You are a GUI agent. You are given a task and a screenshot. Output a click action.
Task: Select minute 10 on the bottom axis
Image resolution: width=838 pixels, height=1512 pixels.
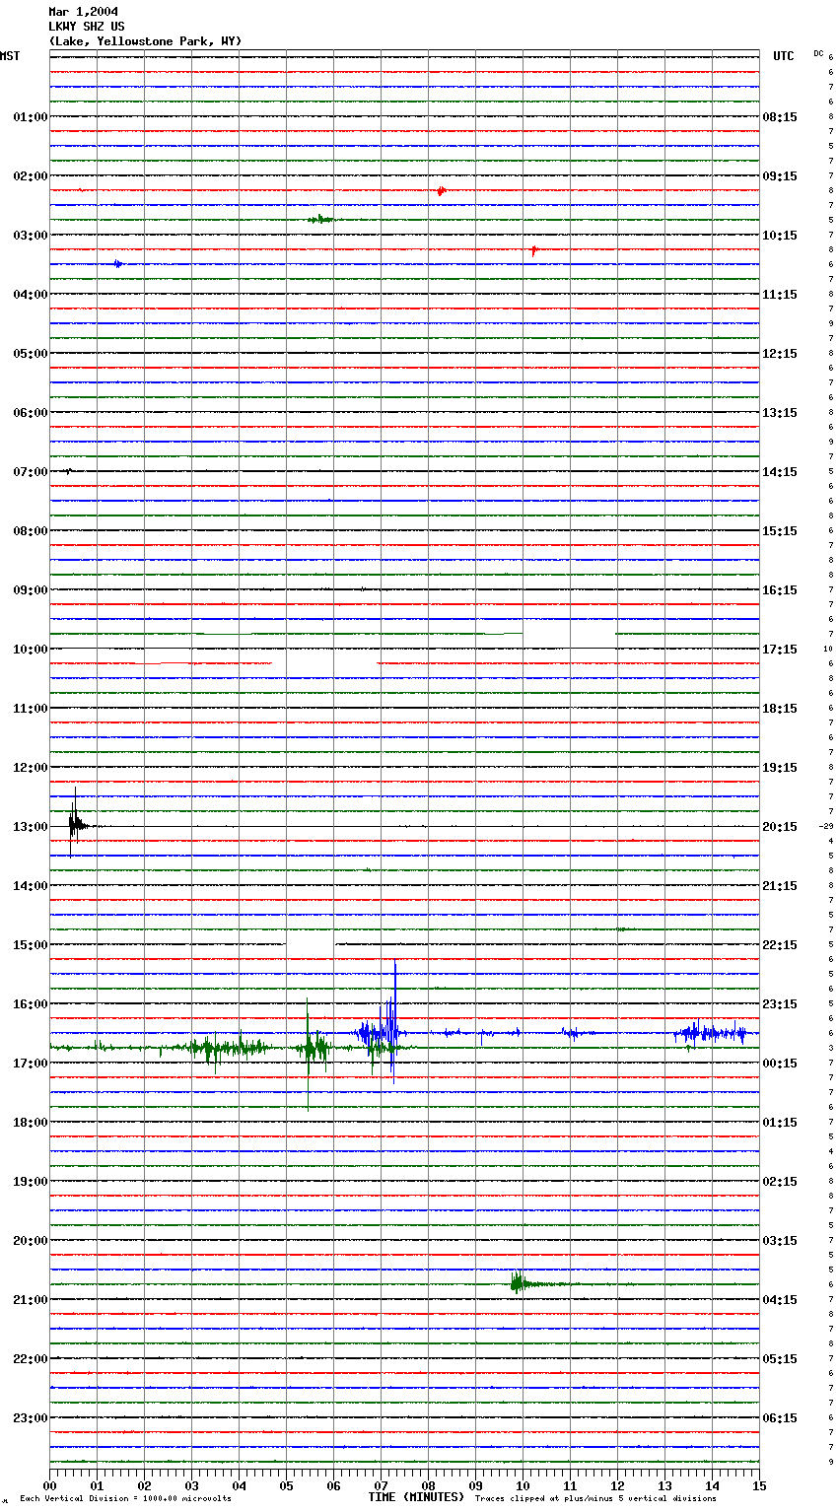[x=523, y=1484]
